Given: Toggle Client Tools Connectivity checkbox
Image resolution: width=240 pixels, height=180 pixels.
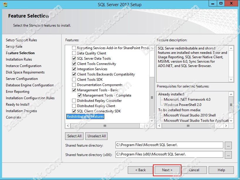Looking at the screenshot, I should click(x=74, y=64).
